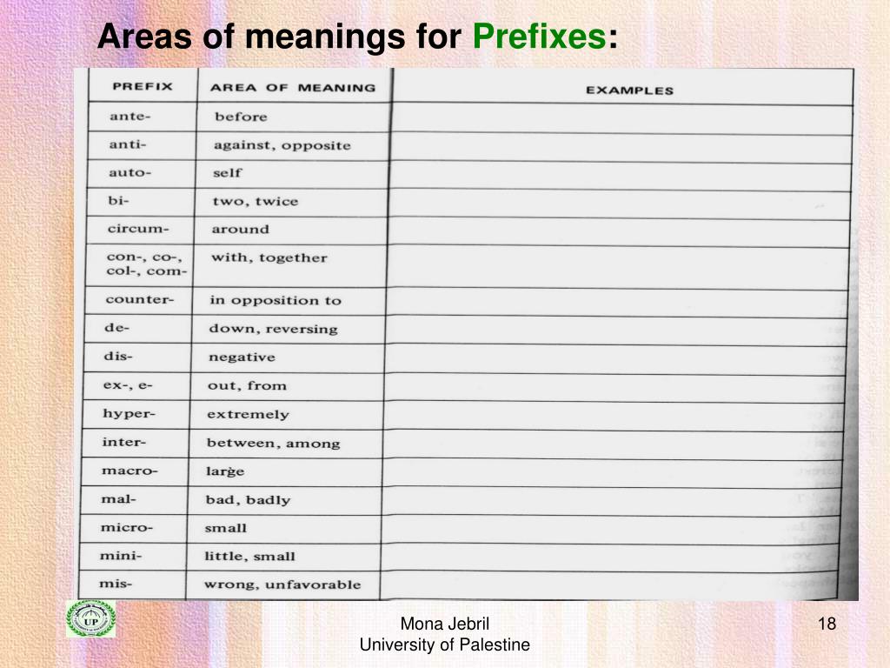Viewport: 890px width, 668px height.
Task: Select the 'out, from' meaning cell
Action: pyautogui.click(x=287, y=386)
